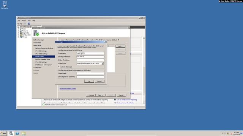The image size is (243, 136).
Task: Close the Add Scope dialog with X
Action: pos(106,42)
